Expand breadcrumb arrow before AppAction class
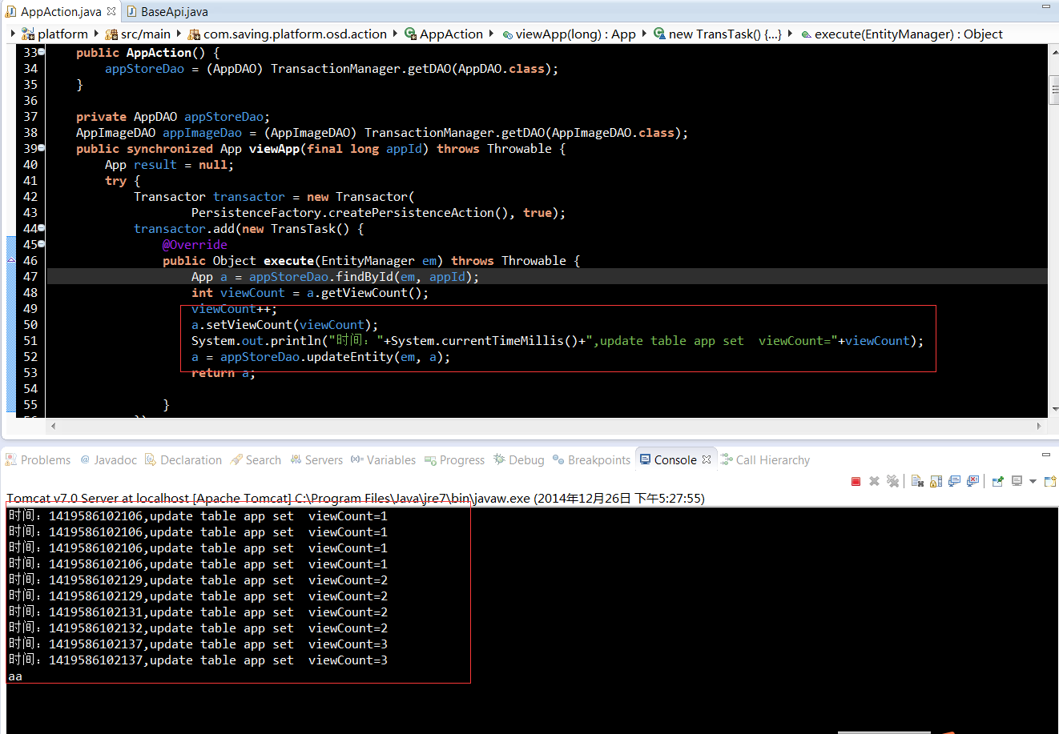1059x734 pixels. (396, 34)
